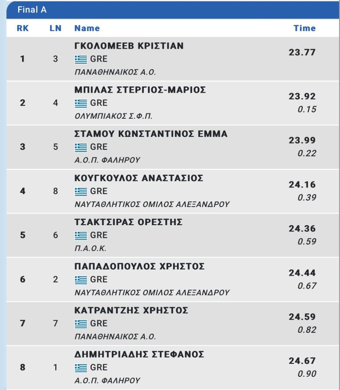Sort by the Name column header

coord(87,28)
